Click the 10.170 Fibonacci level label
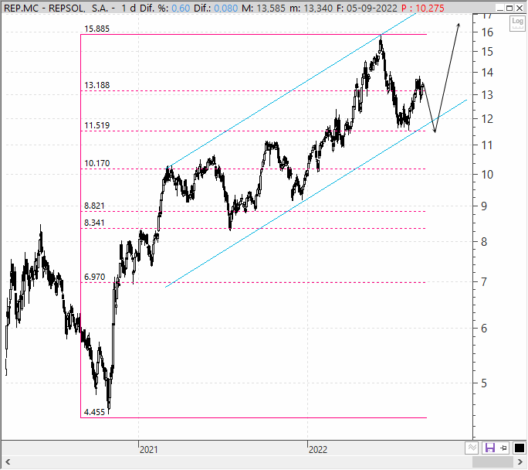This screenshot has width=528, height=470. 96,163
